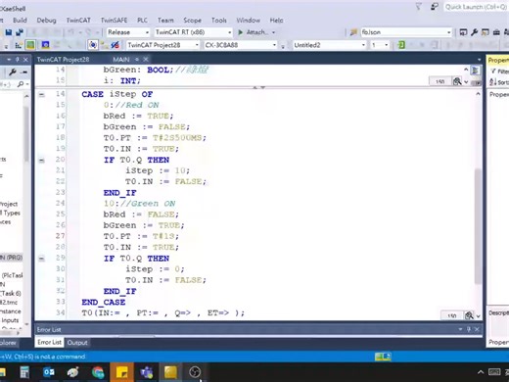Open the TwinCAT menu
This screenshot has height=382, width=509.
click(78, 21)
